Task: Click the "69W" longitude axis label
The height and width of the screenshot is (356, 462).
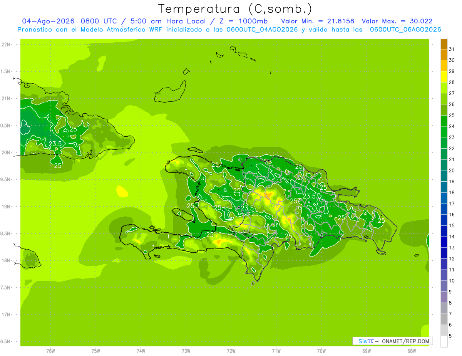Action: point(367,351)
